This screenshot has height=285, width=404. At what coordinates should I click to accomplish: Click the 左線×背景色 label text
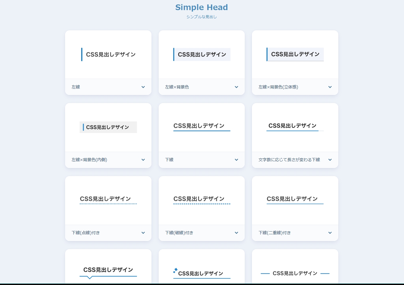pyautogui.click(x=177, y=87)
